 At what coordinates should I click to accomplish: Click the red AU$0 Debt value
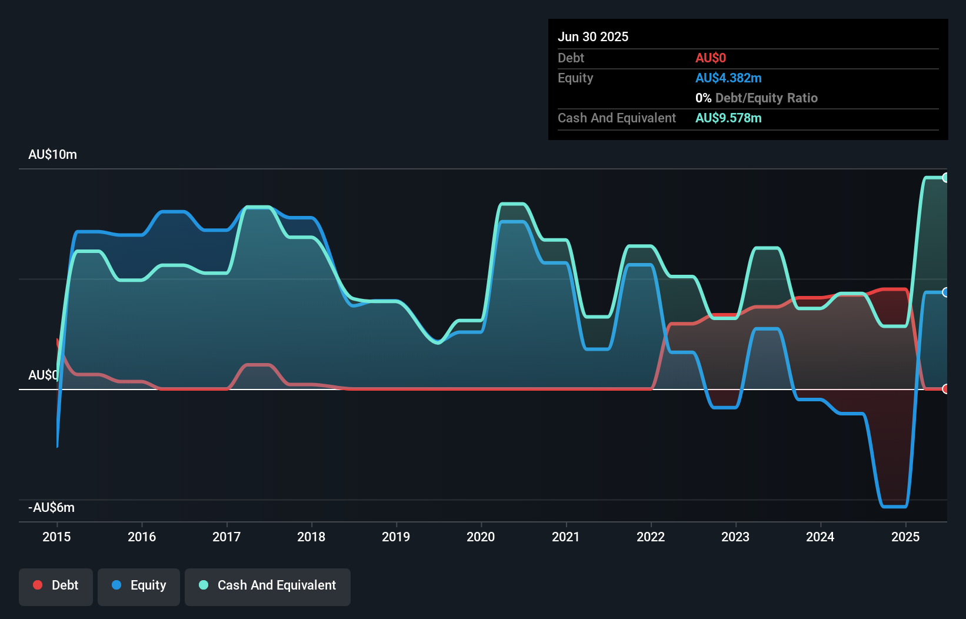click(x=711, y=58)
